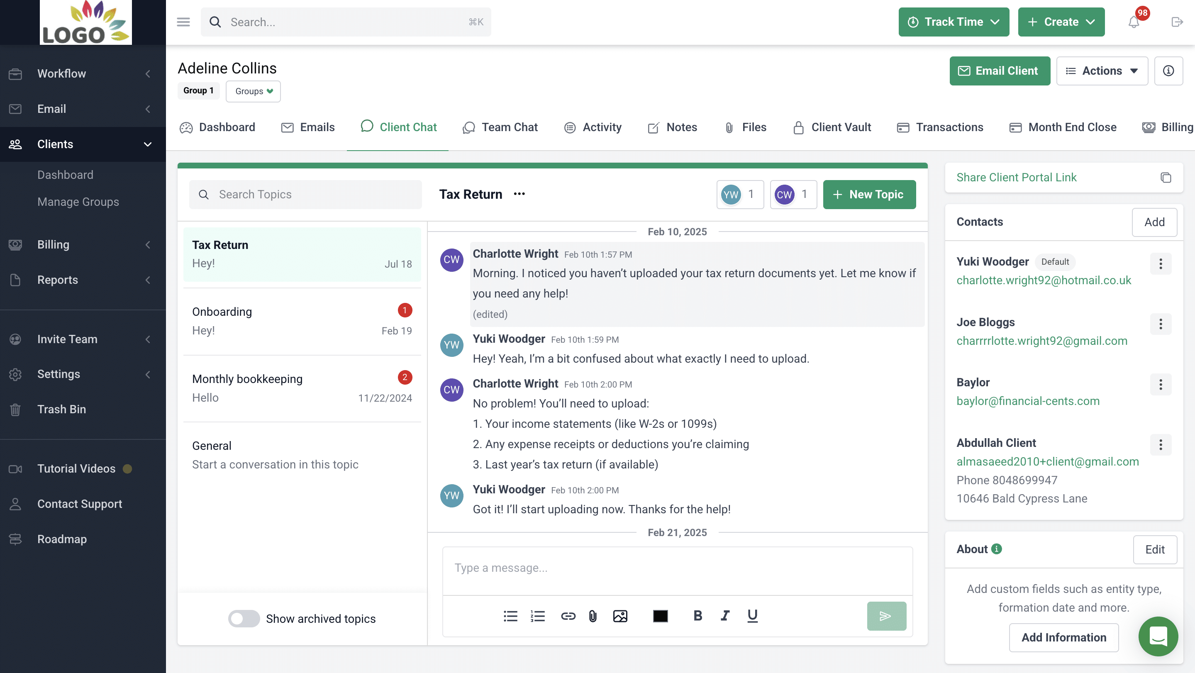Enable Show archived topics

click(x=244, y=619)
